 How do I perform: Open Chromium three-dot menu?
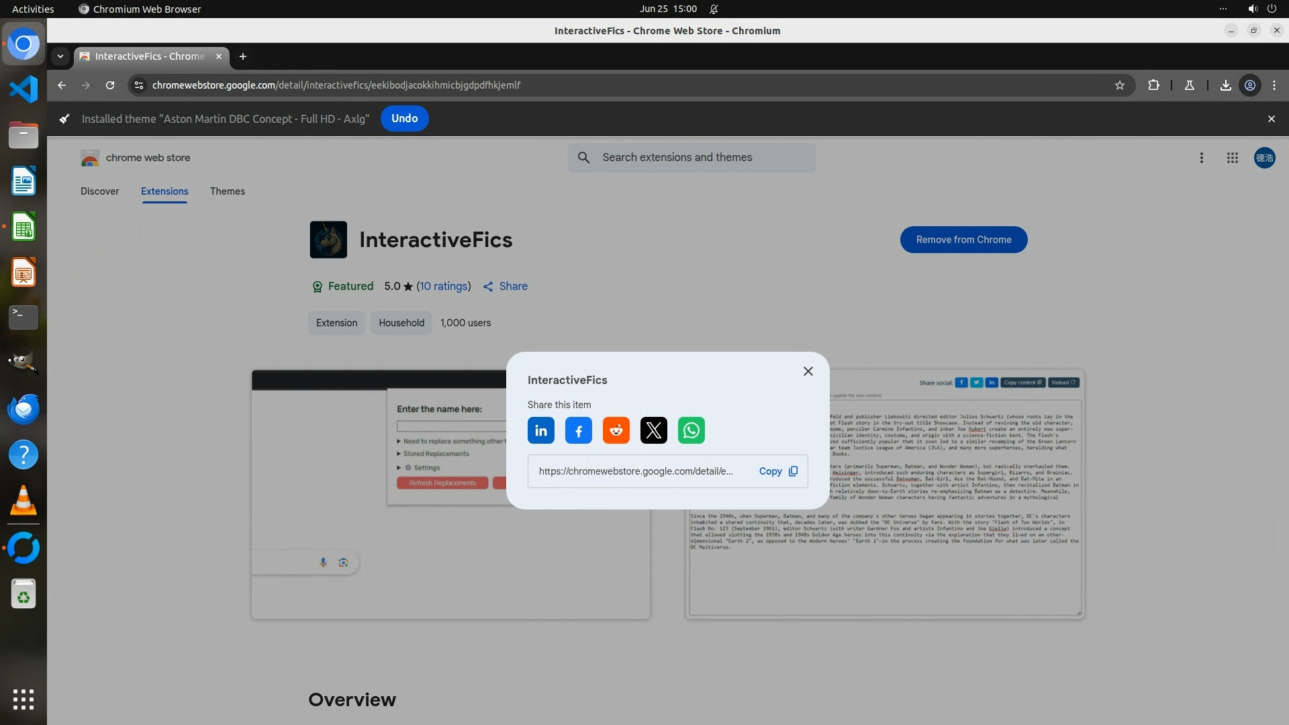tap(1274, 85)
